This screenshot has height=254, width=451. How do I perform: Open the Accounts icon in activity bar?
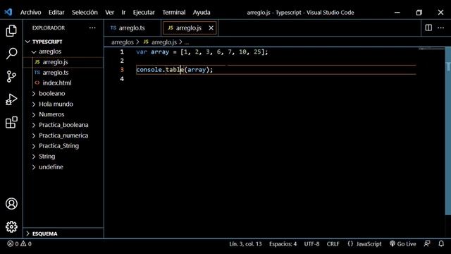[x=11, y=204]
